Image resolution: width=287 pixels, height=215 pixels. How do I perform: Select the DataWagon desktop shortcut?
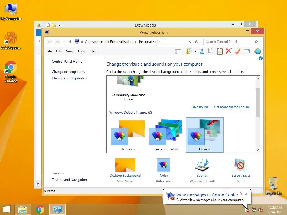click(11, 40)
